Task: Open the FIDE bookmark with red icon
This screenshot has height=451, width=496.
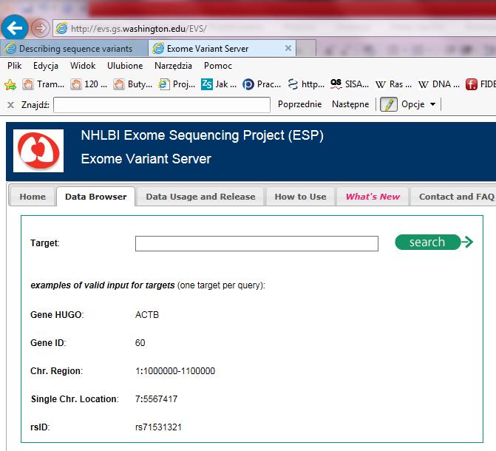Action: (480, 84)
